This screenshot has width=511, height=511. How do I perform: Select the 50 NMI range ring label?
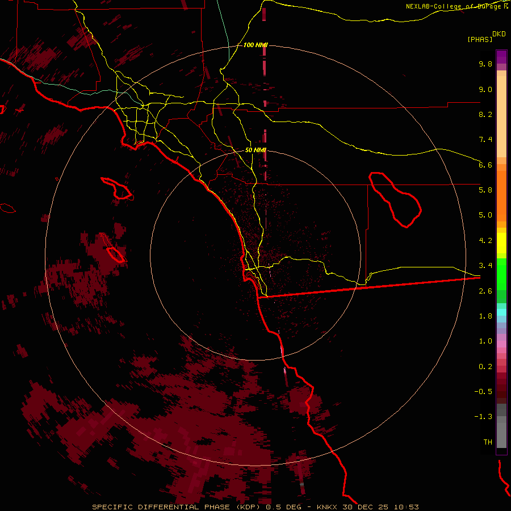point(256,150)
